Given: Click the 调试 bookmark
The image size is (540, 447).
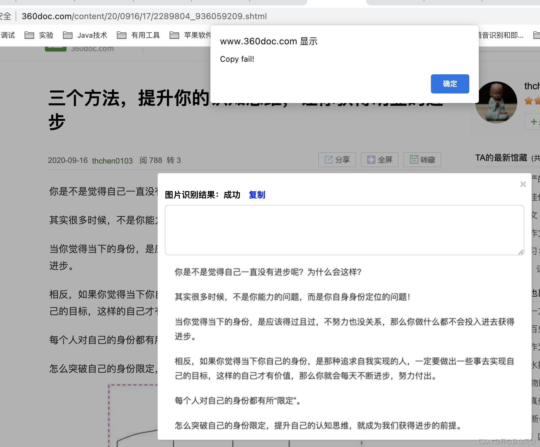Looking at the screenshot, I should point(8,35).
